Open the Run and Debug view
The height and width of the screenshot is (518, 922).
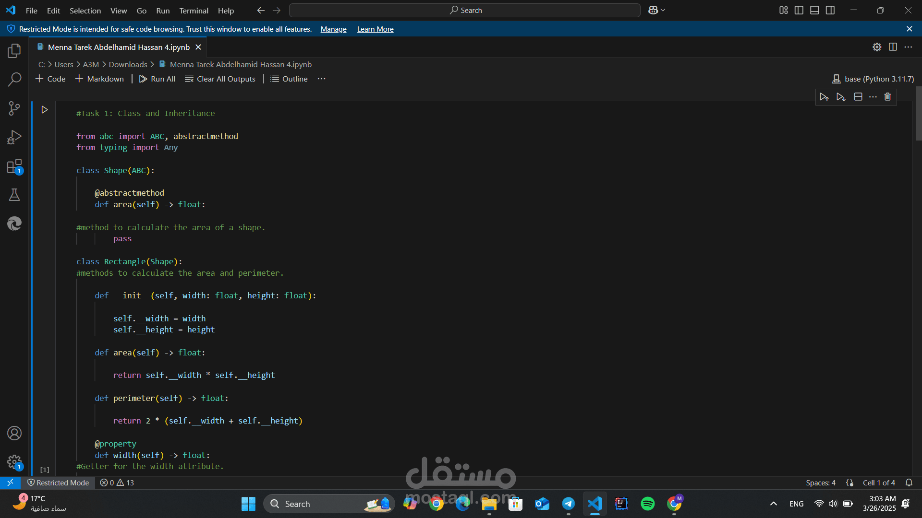coord(14,137)
